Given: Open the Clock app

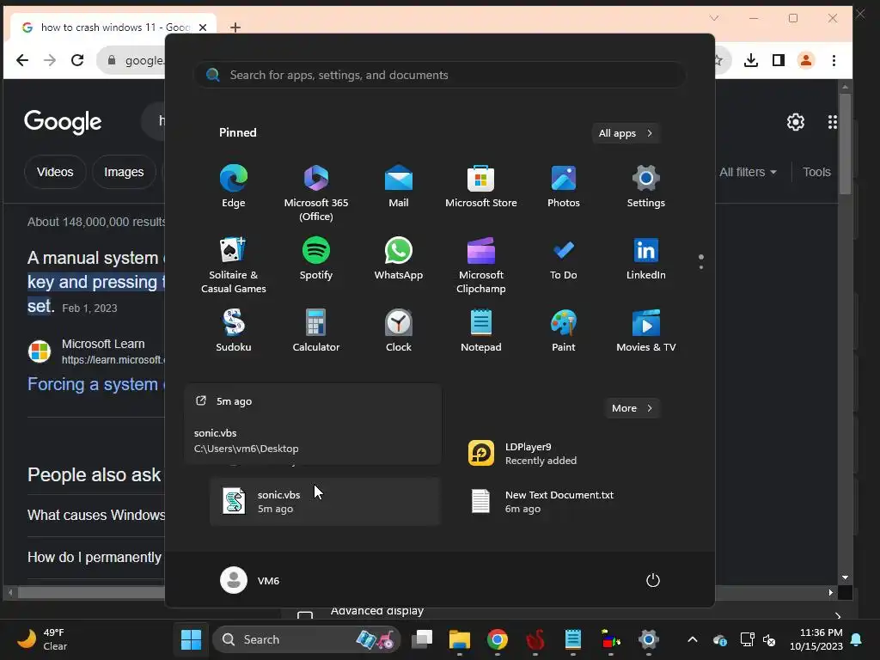Looking at the screenshot, I should 399,331.
